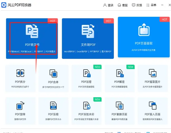Click 从PDF文件中提取对应页面 description

point(143,50)
